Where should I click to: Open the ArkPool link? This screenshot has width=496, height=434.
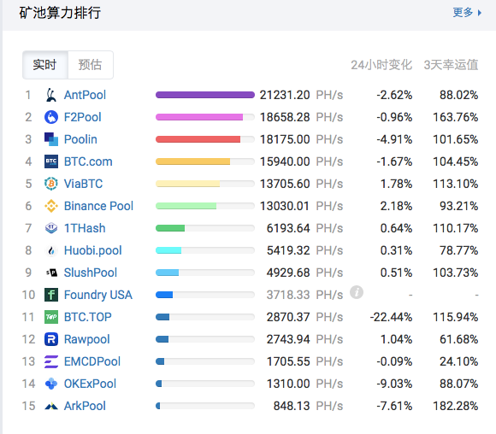point(85,406)
